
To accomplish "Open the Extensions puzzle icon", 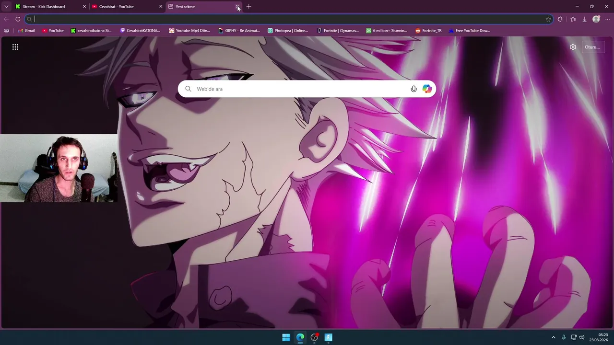I will click(560, 19).
